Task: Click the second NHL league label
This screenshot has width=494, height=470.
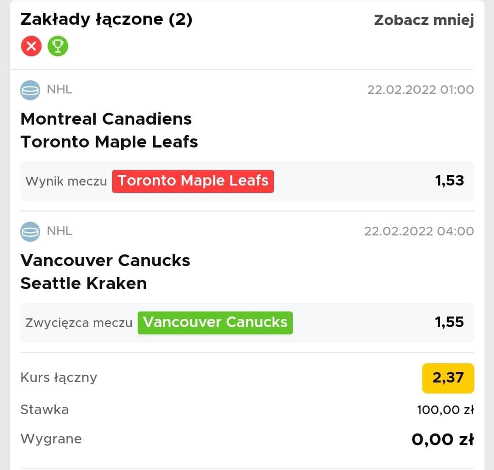Action: pyautogui.click(x=59, y=231)
